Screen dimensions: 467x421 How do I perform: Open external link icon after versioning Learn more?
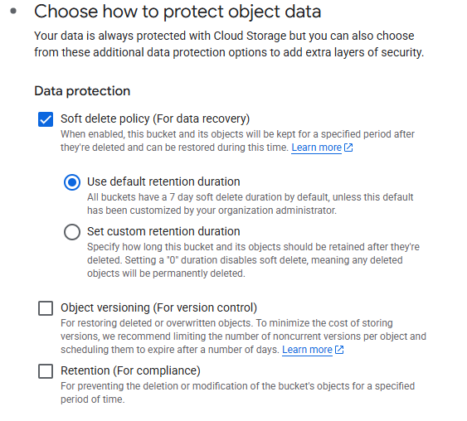(339, 350)
